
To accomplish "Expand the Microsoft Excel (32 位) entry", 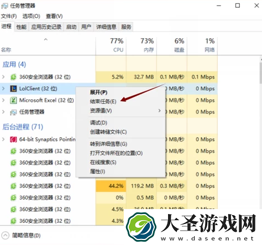I will (x=3, y=100).
